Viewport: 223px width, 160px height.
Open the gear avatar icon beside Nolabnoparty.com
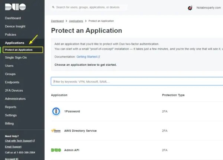(x=190, y=8)
